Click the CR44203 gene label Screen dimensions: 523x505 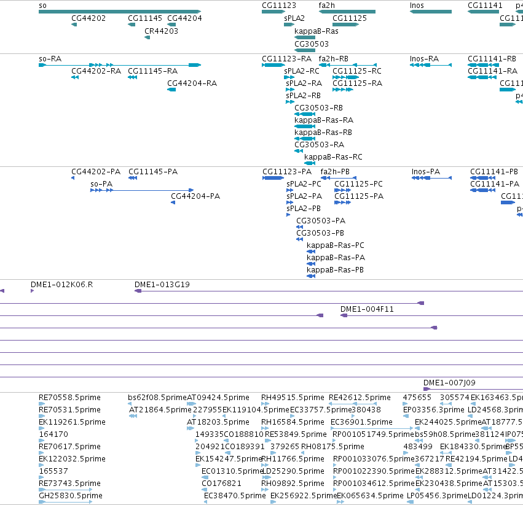pos(161,31)
